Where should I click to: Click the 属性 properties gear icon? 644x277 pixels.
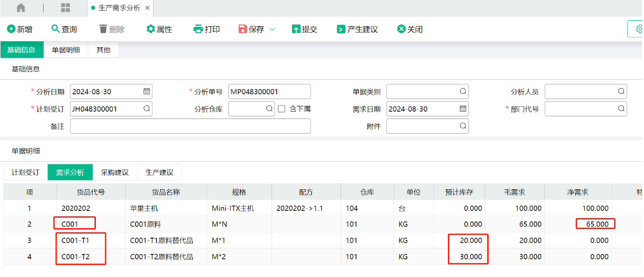point(151,29)
